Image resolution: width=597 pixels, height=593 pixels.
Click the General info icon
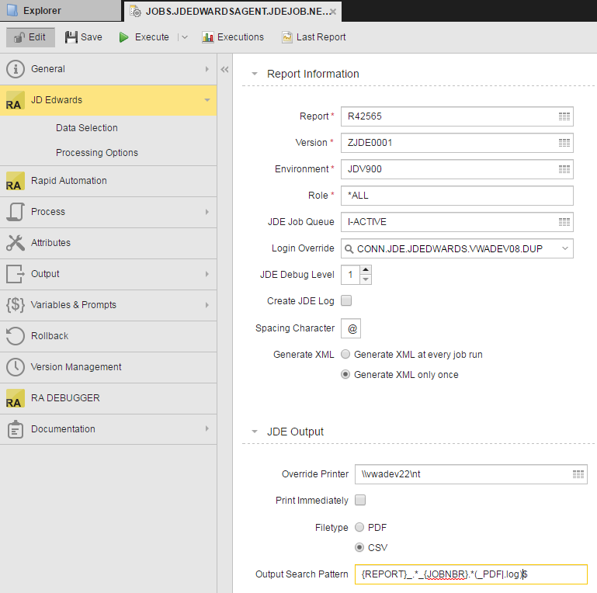(16, 69)
